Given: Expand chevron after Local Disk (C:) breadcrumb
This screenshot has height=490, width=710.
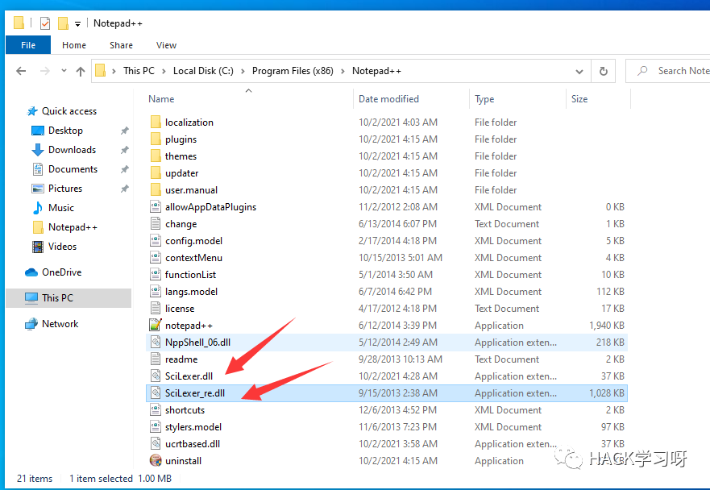Looking at the screenshot, I should (x=243, y=71).
